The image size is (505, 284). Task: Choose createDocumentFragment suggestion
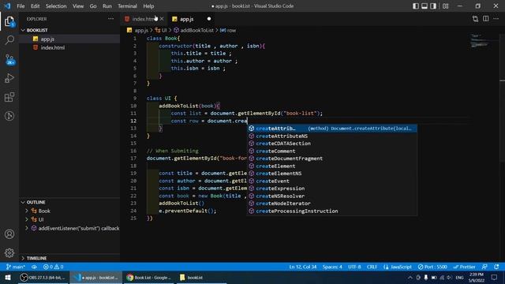tap(332, 159)
